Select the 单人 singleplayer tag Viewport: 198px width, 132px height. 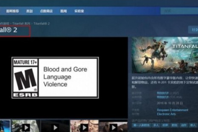pos(193,125)
